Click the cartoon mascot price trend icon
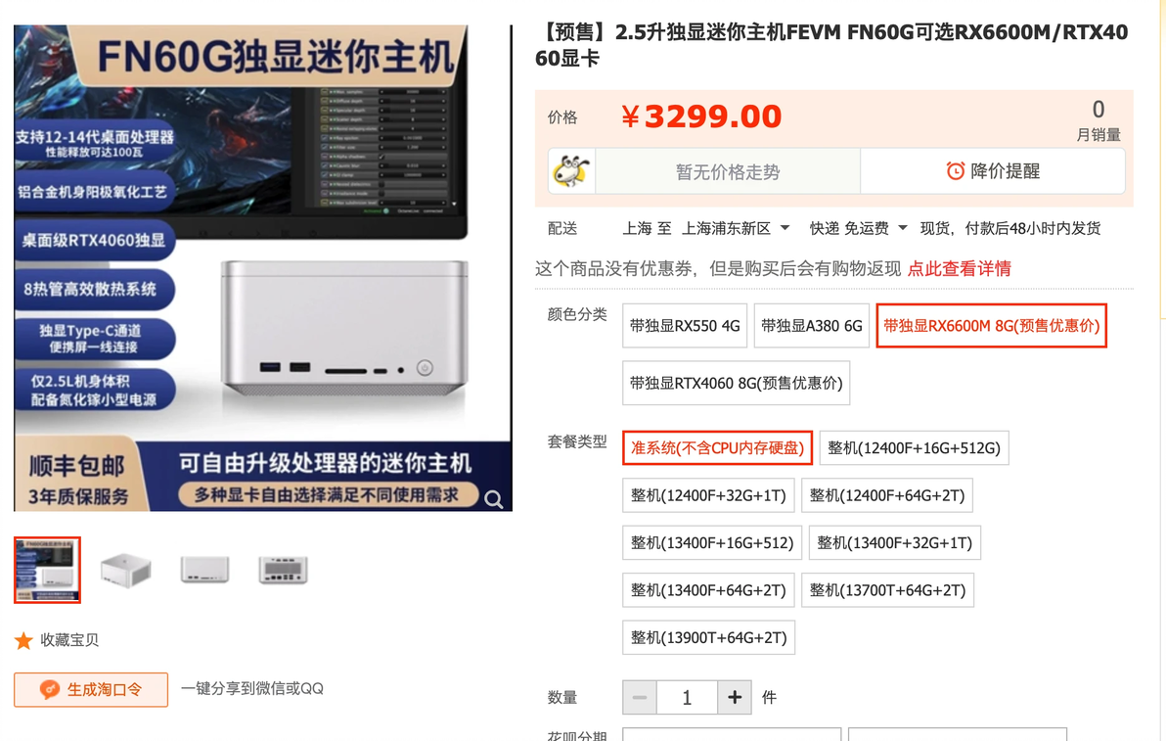 [571, 172]
